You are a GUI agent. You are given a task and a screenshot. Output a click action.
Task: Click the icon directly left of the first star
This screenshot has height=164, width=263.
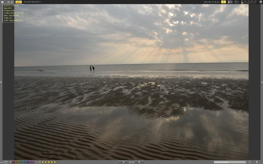point(40,162)
